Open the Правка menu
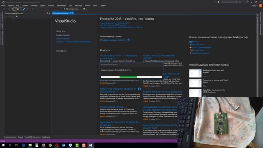The width and height of the screenshot is (263, 148). [x=11, y=5]
